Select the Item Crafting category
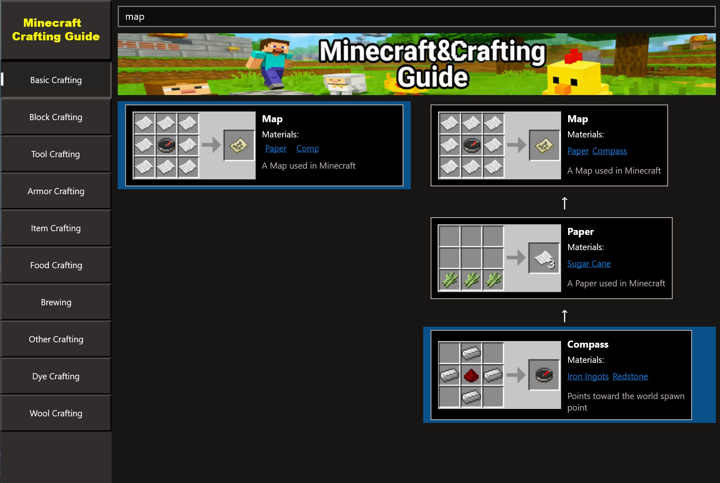Screen dimensions: 720x483 click(56, 228)
